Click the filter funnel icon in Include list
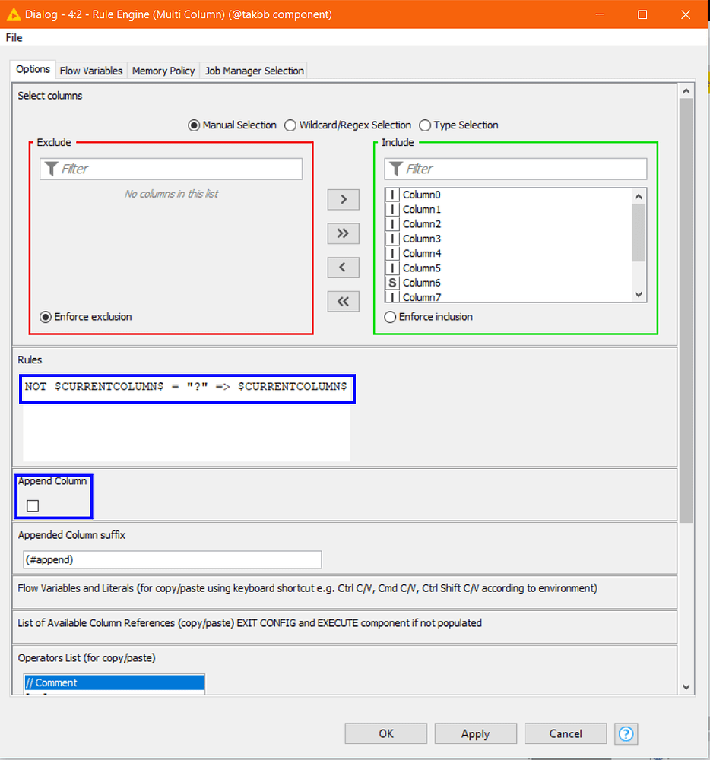The image size is (710, 760). 395,168
